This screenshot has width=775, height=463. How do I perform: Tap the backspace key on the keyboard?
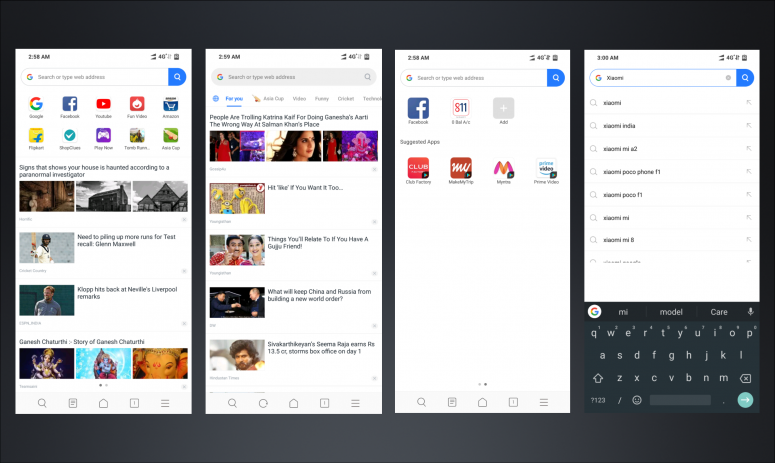click(745, 378)
